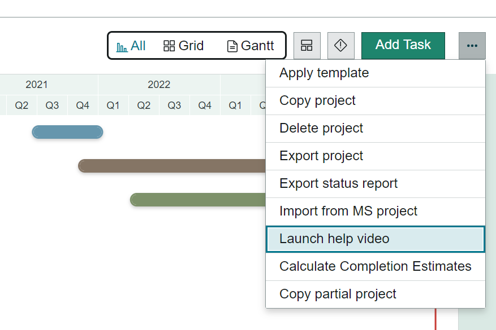The width and height of the screenshot is (496, 330).
Task: Select Apply template from the menu
Action: [324, 73]
